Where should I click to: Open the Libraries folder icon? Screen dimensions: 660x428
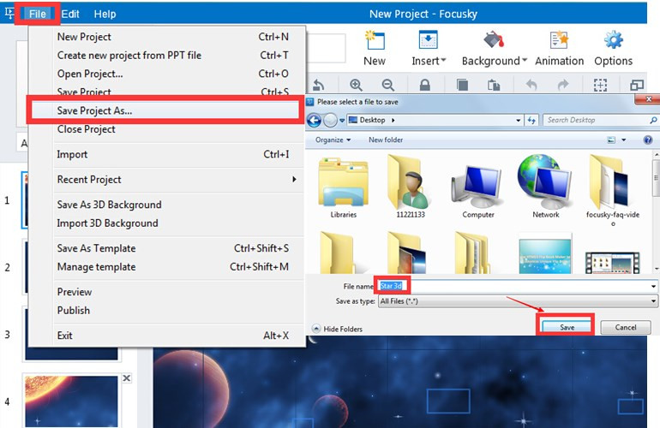344,182
